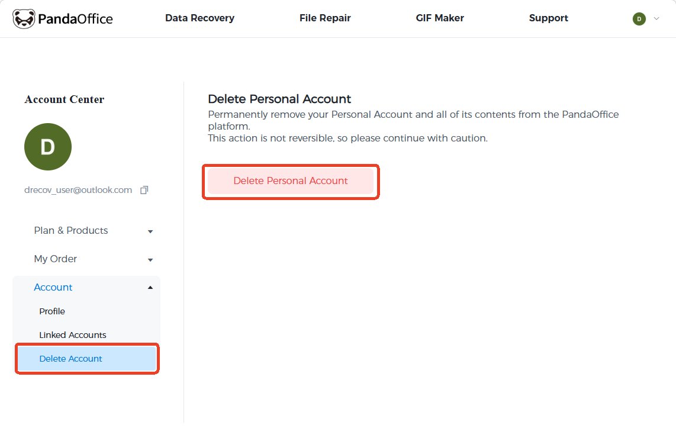Click the Account sidebar label
Screen dimensions: 676x438
point(53,288)
